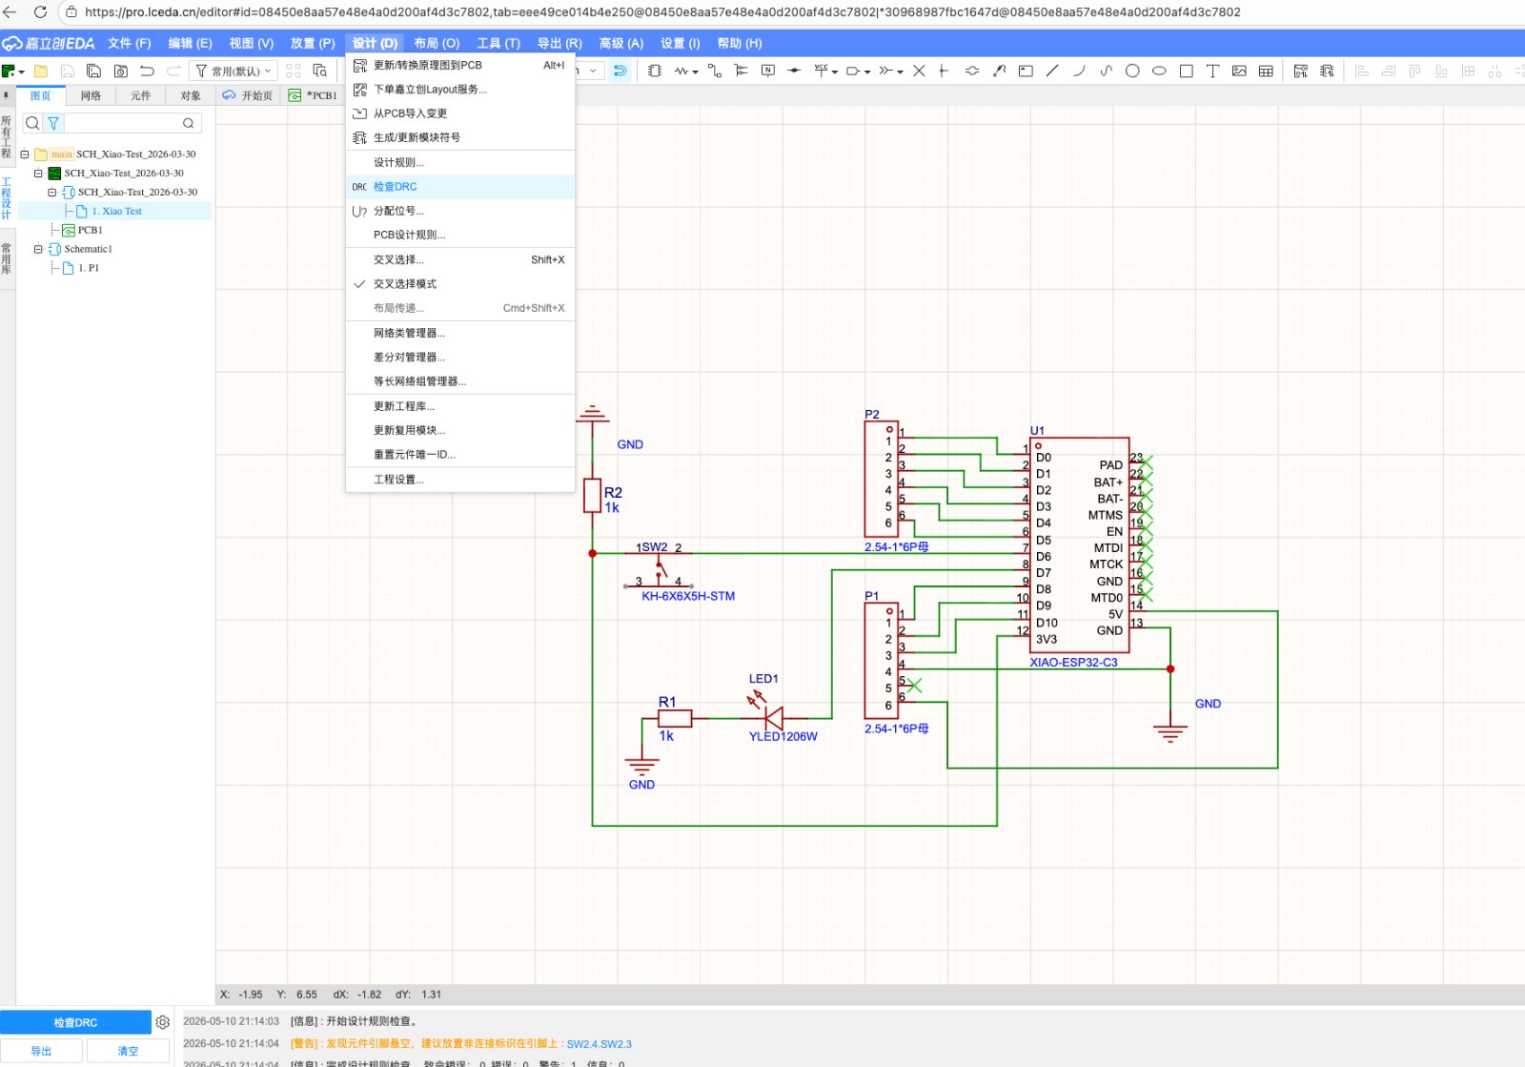The width and height of the screenshot is (1525, 1067).
Task: Open the SW2.4 link in DRC warning
Action: point(581,1044)
